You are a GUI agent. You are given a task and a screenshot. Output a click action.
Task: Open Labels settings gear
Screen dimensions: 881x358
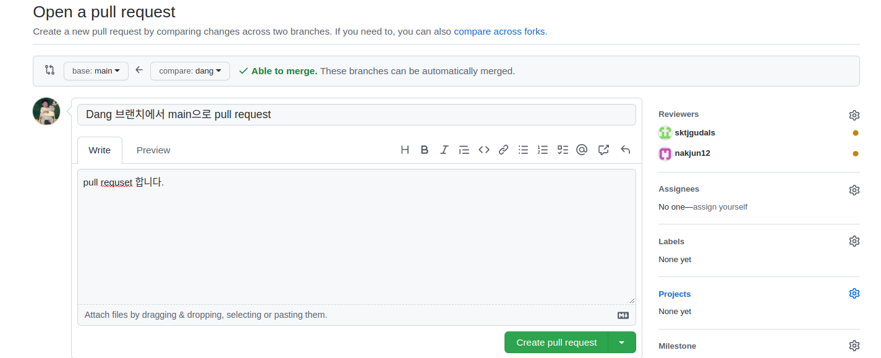[x=854, y=241]
